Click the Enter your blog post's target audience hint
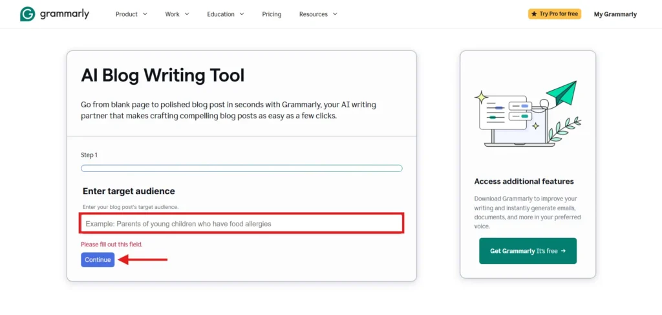 click(131, 207)
